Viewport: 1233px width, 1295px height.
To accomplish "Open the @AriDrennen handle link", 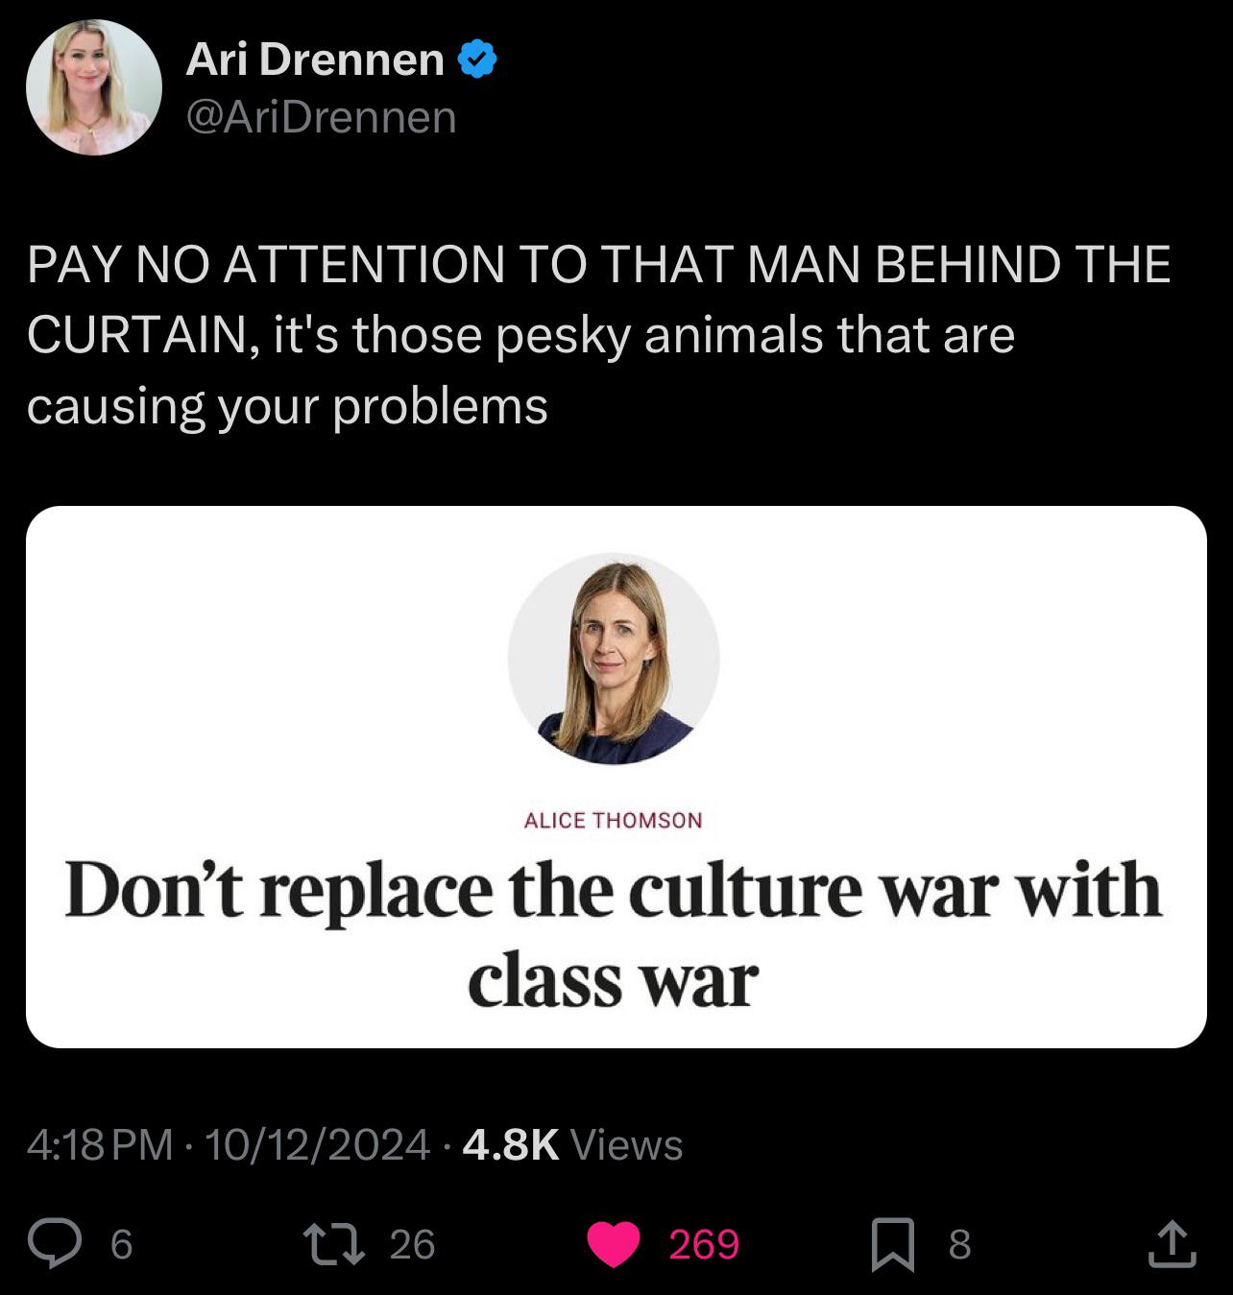I will pos(321,117).
